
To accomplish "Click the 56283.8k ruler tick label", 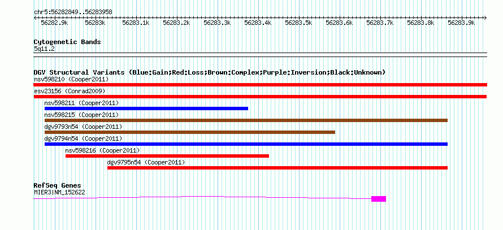I will (421, 23).
